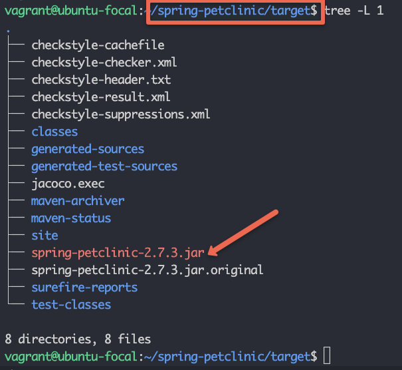Click the '8 directories, 8 files' summary line
The width and height of the screenshot is (402, 370).
tap(78, 339)
